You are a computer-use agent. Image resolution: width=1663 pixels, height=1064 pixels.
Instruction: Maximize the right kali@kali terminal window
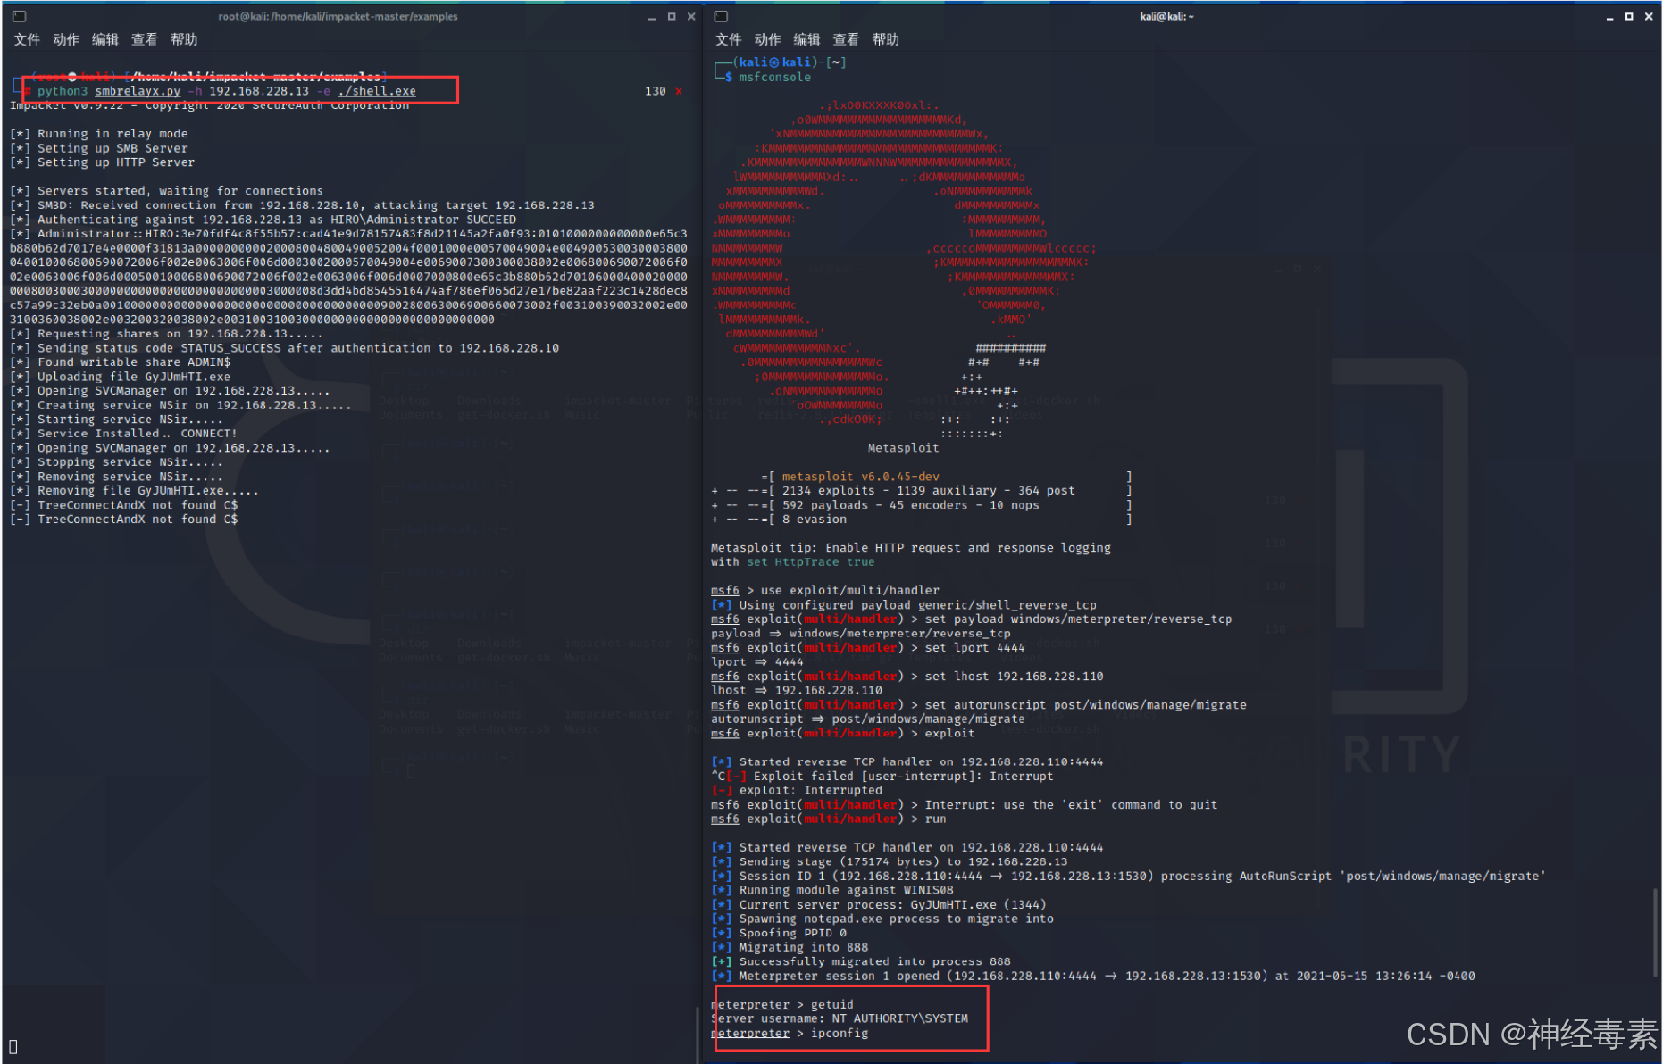point(1629,16)
